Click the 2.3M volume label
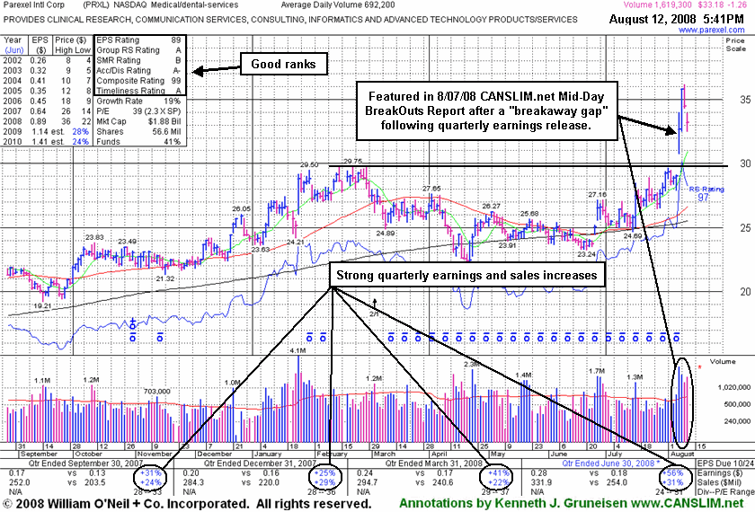 tap(472, 365)
